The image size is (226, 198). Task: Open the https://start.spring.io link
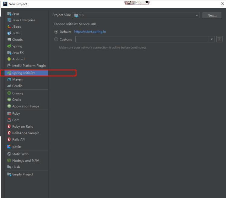tap(90, 32)
